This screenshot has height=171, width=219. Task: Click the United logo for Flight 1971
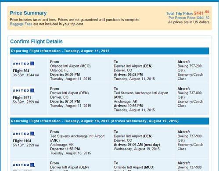tap(24, 91)
